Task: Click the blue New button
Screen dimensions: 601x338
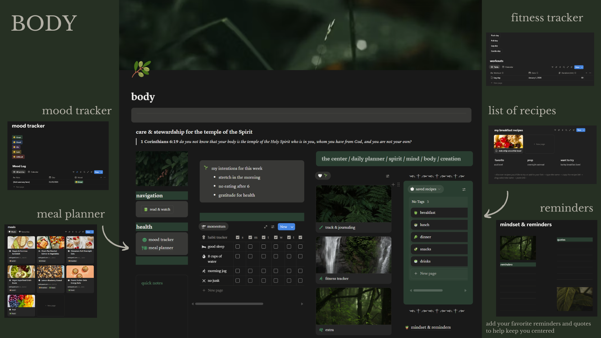Action: click(283, 227)
